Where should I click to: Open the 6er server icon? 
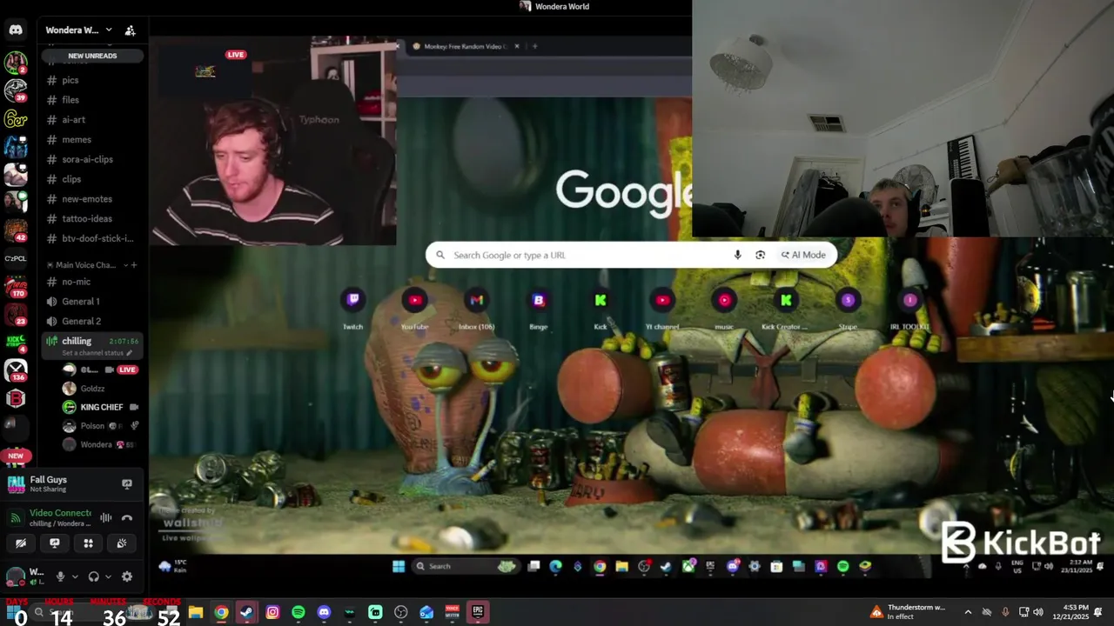[16, 118]
